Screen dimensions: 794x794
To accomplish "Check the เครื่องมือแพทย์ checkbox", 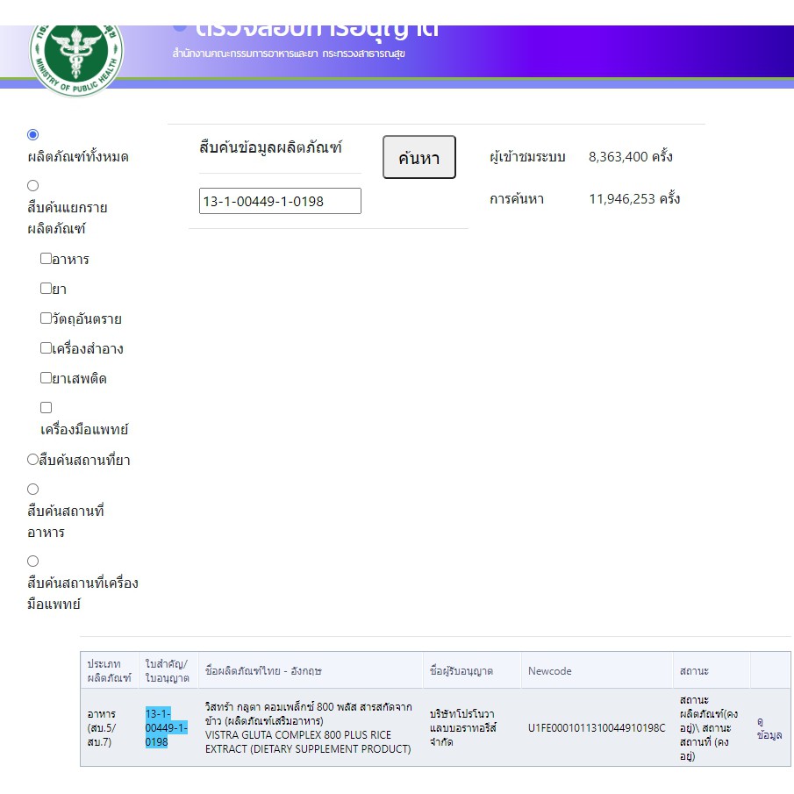I will pyautogui.click(x=46, y=408).
